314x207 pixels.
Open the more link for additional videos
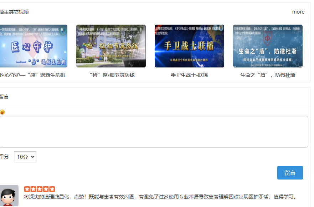298,12
